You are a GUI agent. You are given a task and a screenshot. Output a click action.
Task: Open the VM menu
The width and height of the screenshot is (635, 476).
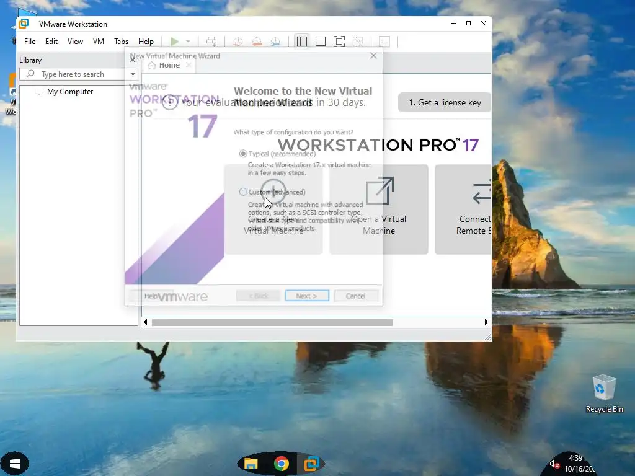pyautogui.click(x=99, y=42)
